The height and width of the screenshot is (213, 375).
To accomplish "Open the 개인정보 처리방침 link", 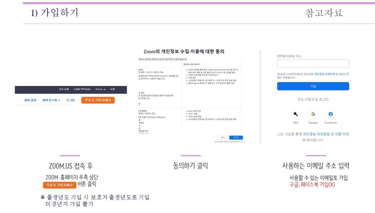I will tap(316, 134).
